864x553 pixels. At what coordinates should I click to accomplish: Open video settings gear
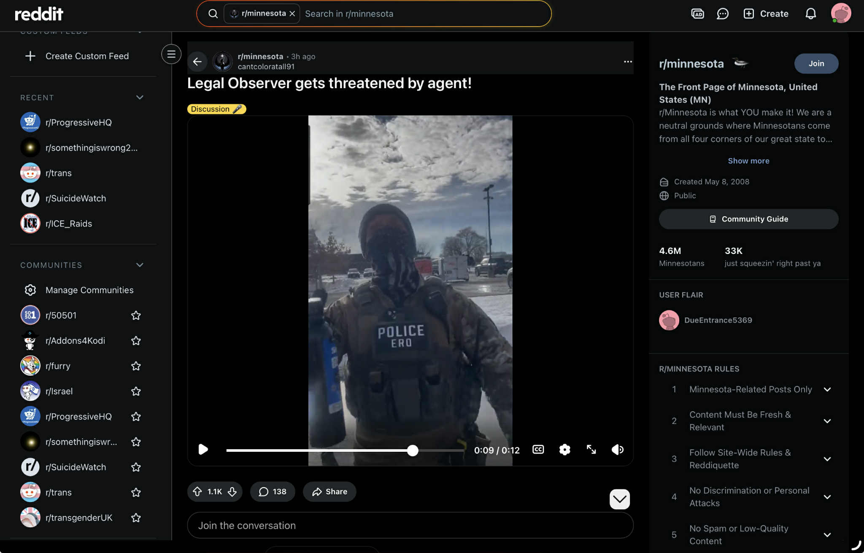564,450
